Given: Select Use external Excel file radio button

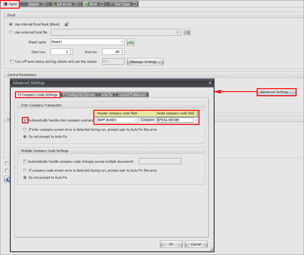Looking at the screenshot, I should click(11, 32).
